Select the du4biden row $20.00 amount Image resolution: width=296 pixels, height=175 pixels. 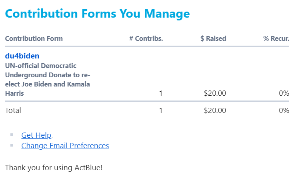[215, 94]
